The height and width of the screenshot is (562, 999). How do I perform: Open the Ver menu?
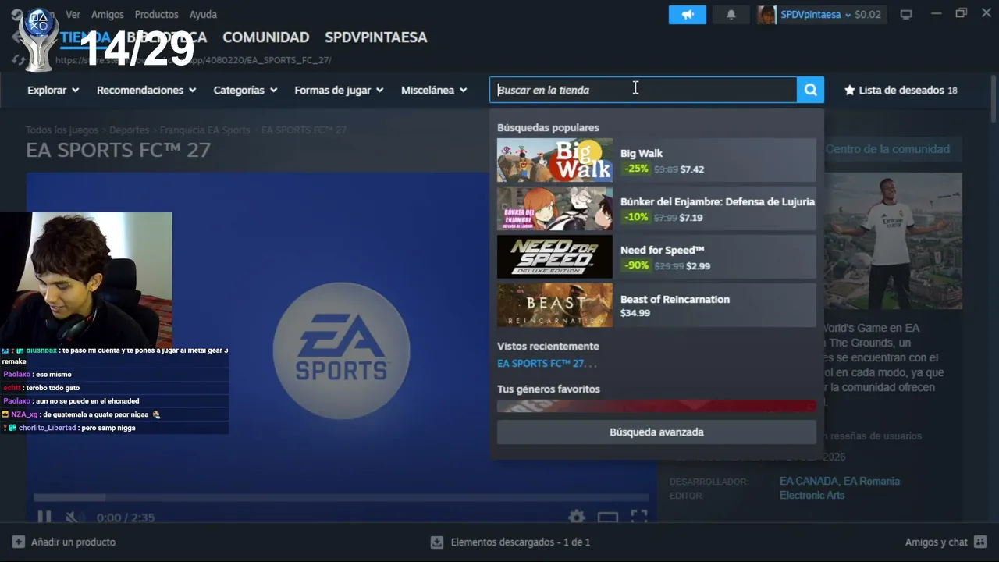click(x=73, y=15)
